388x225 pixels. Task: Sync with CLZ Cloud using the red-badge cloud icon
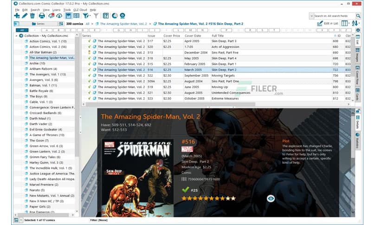[x=51, y=16]
